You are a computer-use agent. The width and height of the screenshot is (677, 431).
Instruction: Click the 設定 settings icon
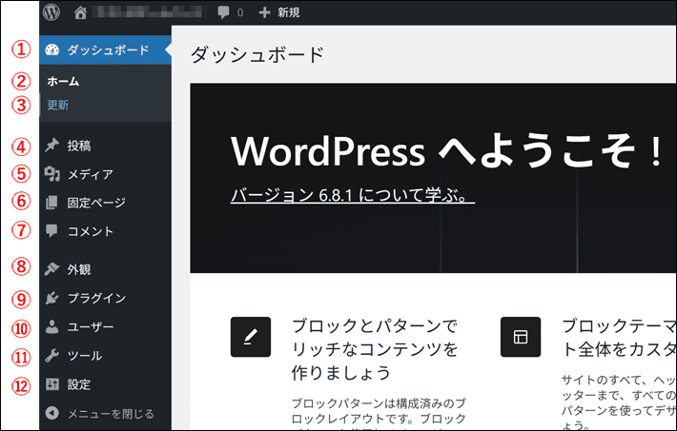click(x=51, y=384)
